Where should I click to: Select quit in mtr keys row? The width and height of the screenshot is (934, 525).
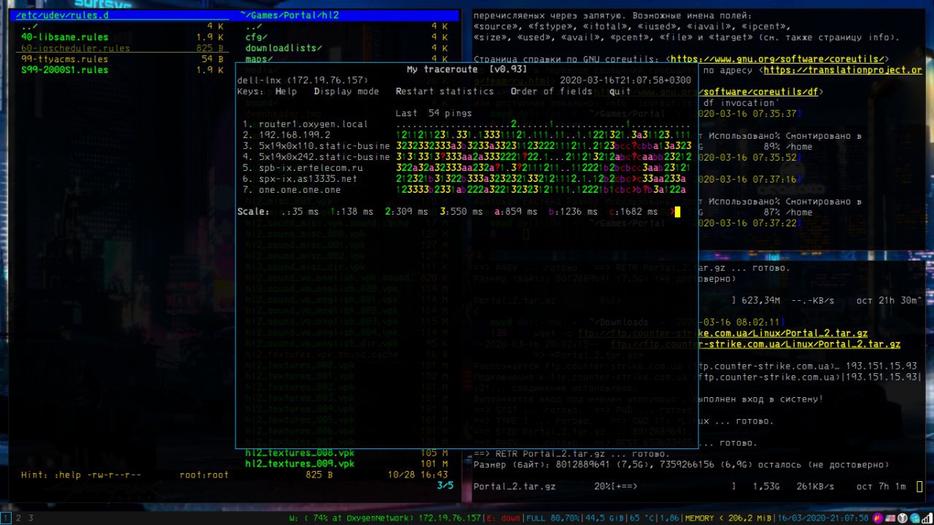pyautogui.click(x=620, y=91)
